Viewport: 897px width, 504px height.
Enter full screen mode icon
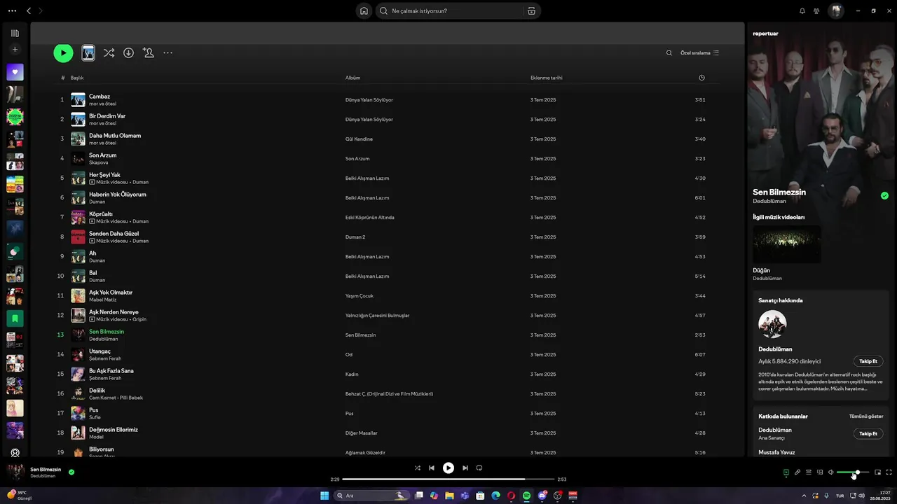(x=889, y=472)
